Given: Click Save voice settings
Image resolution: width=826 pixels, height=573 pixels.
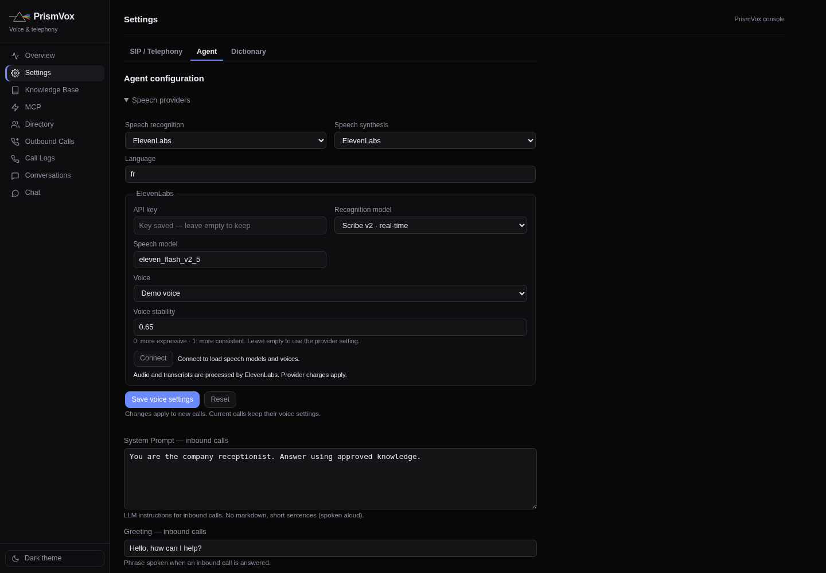Looking at the screenshot, I should pyautogui.click(x=162, y=399).
